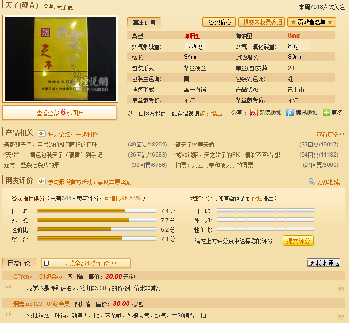
Task: Open the 查看更多>> link
Action: [x=330, y=134]
